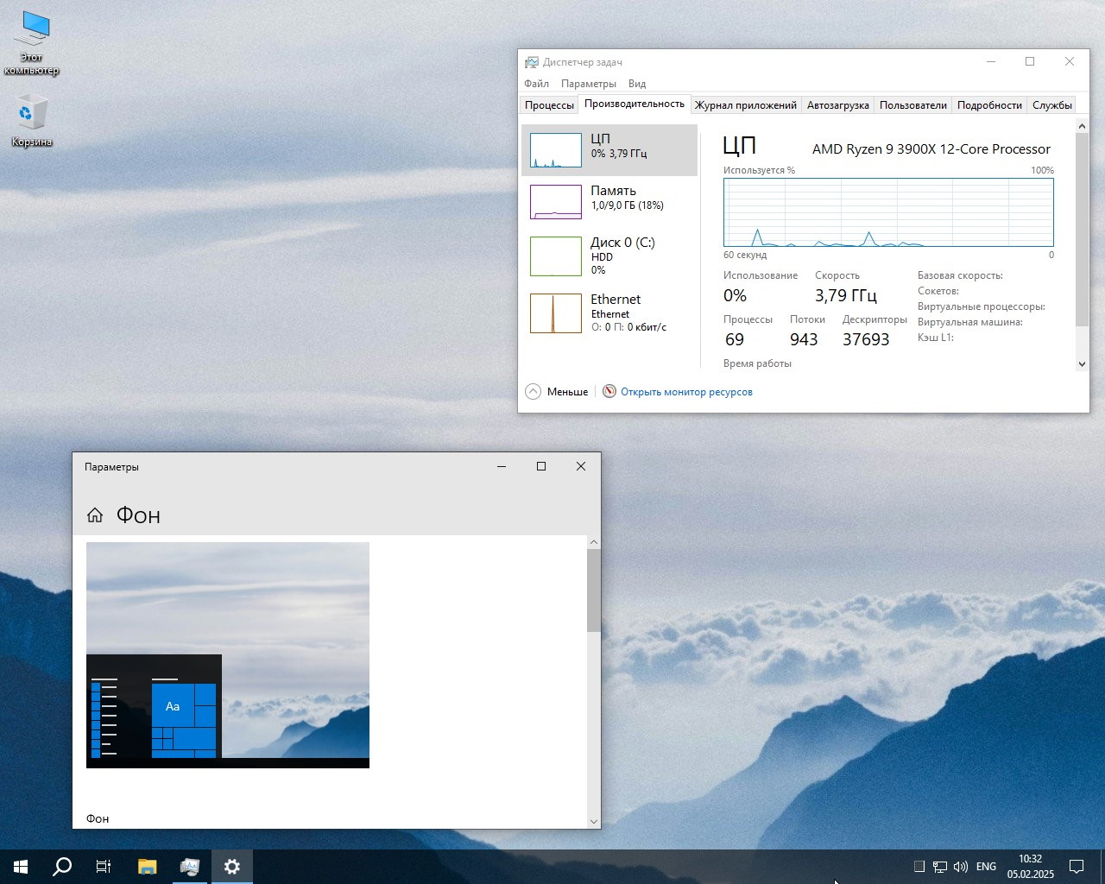Click Settings scrollbar up arrow

pyautogui.click(x=593, y=542)
